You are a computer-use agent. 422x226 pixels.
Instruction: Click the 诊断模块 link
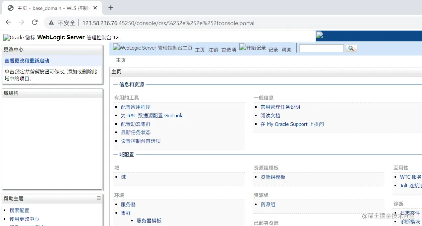(x=410, y=222)
